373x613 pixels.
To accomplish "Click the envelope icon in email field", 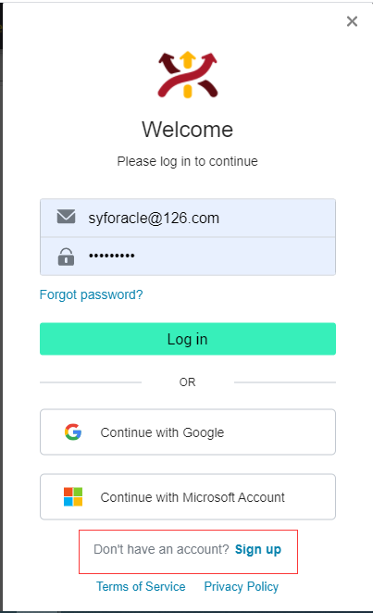I will pos(66,216).
